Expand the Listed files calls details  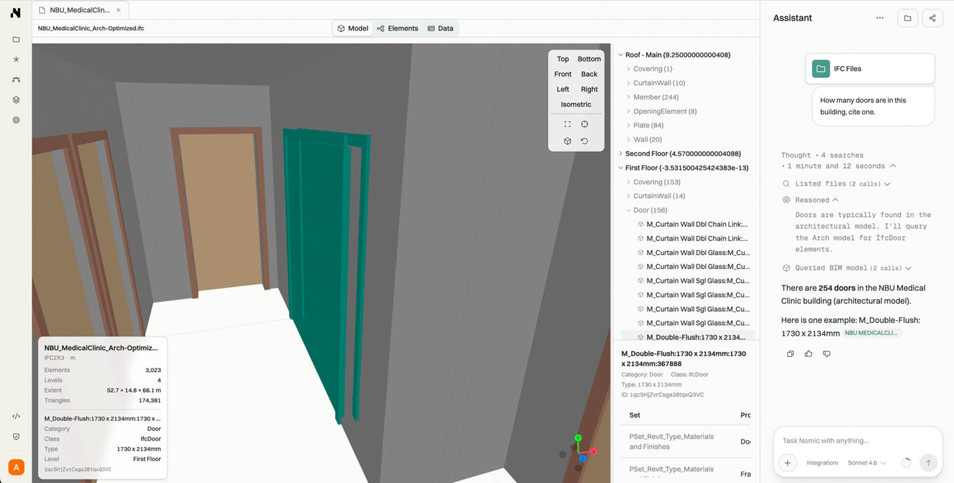point(887,184)
